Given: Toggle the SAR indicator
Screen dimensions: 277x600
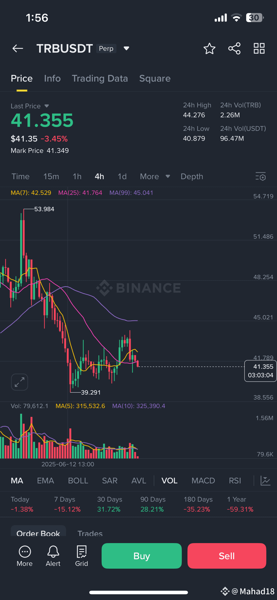Looking at the screenshot, I should click(x=110, y=481).
